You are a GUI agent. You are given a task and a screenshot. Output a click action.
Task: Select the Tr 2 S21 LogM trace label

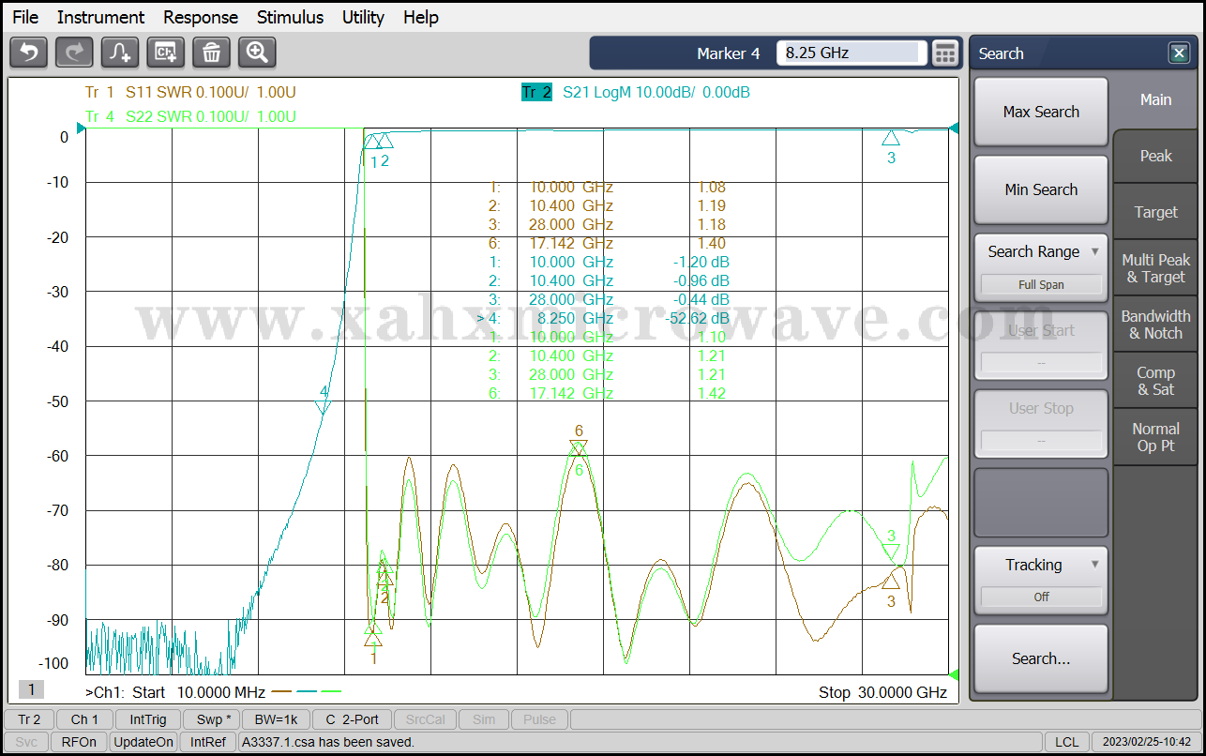click(636, 92)
